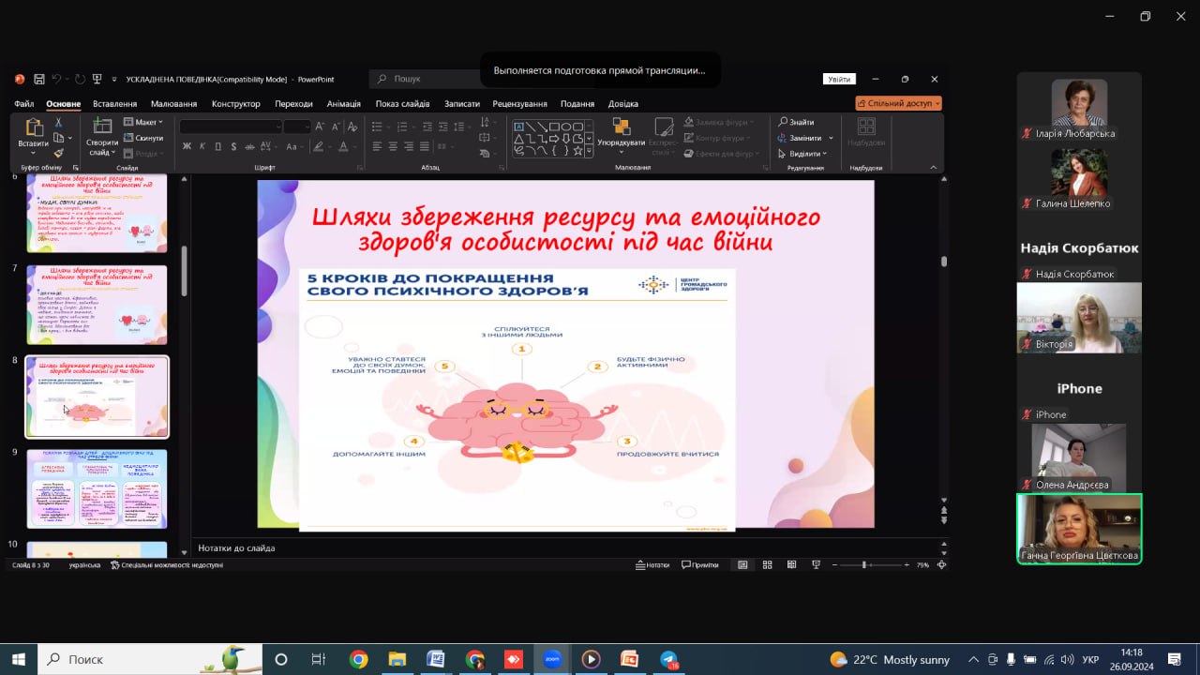Viewport: 1200px width, 675px height.
Task: Toggle Нотатки notes pane in status bar
Action: click(x=652, y=565)
